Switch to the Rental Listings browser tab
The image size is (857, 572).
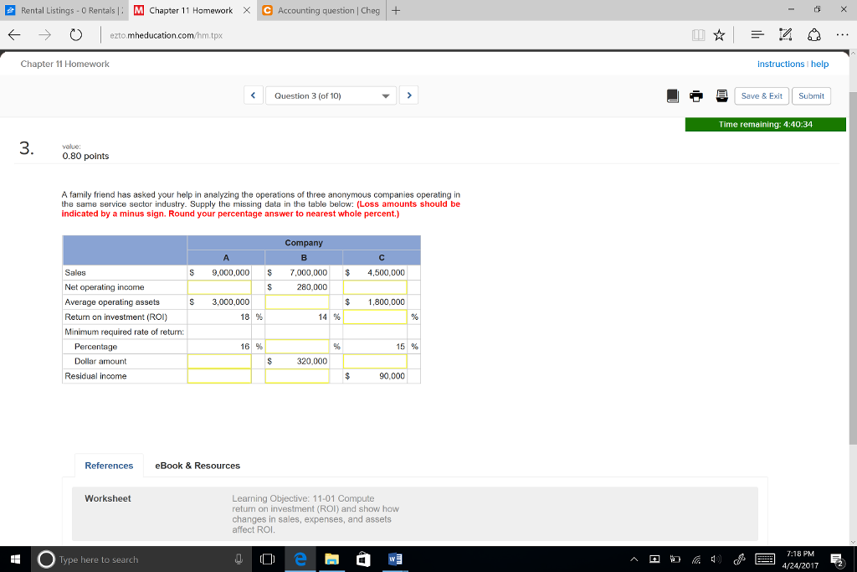[64, 10]
